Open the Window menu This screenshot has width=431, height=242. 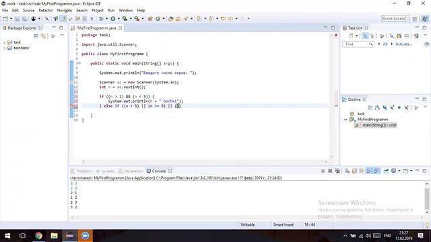pos(126,10)
